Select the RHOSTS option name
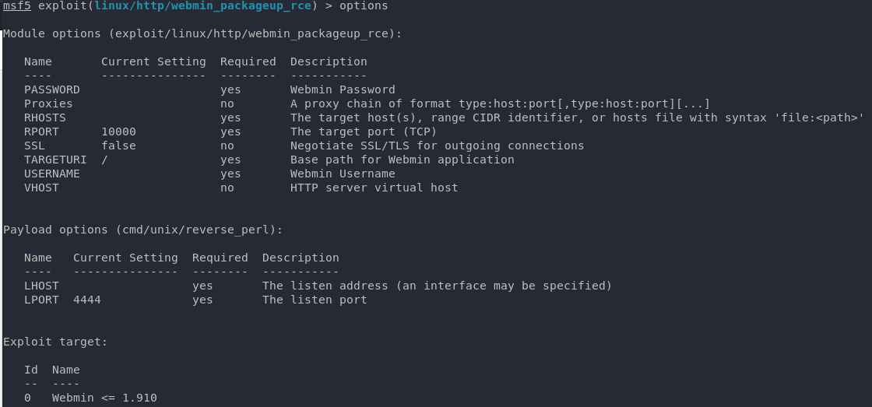The image size is (872, 407). pyautogui.click(x=45, y=118)
